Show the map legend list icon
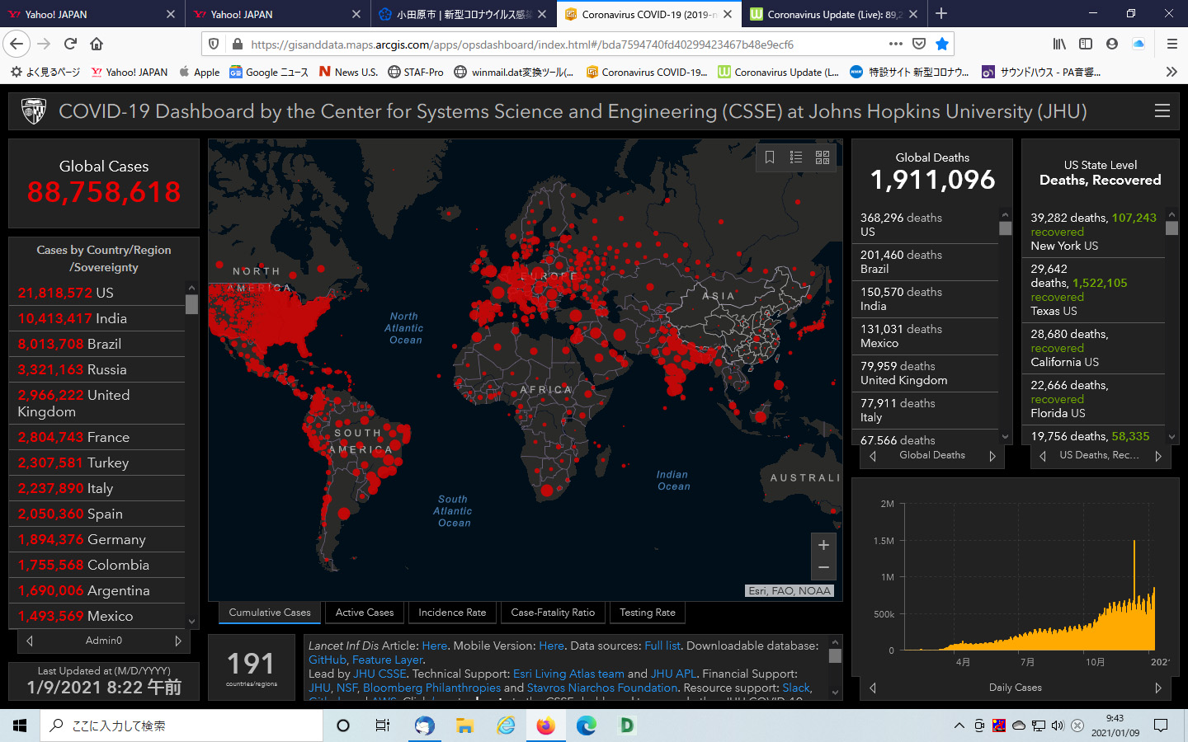The image size is (1188, 742). click(x=796, y=157)
